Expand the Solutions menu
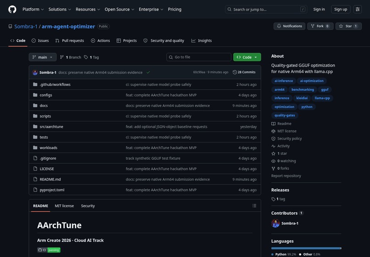Viewport: 370px width, 257px height. 60,10
